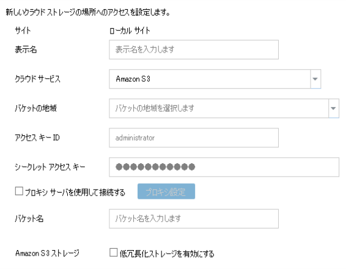The width and height of the screenshot is (346, 269).
Task: Click the クラウド サービス field label
Action: click(37, 79)
